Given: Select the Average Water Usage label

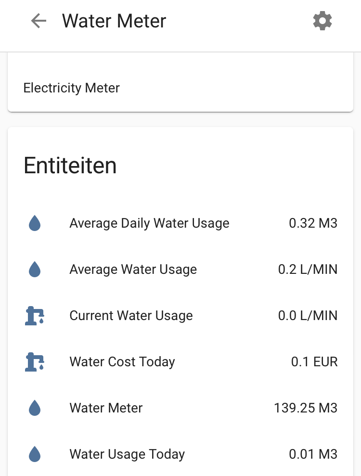Looking at the screenshot, I should tap(133, 270).
